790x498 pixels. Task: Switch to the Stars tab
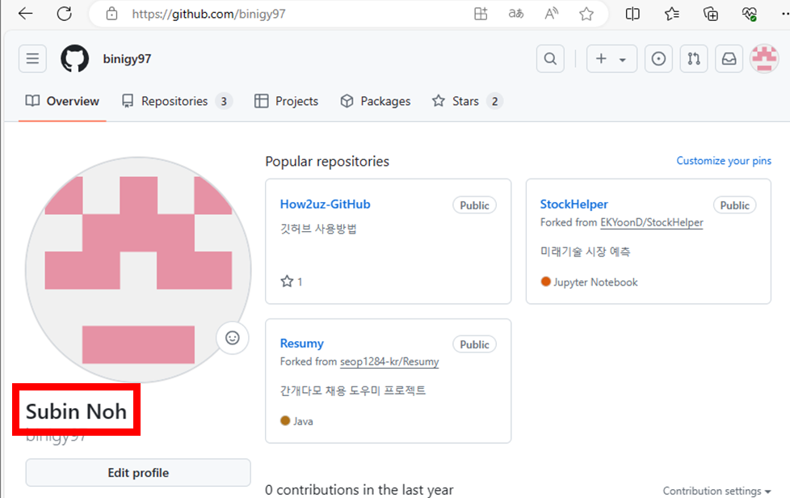[x=467, y=101]
